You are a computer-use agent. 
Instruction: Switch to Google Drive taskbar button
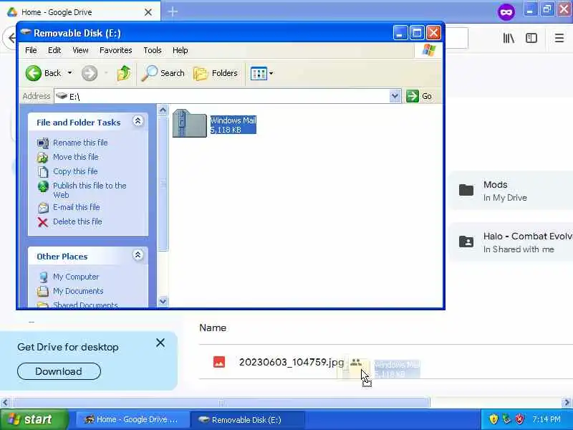click(131, 419)
